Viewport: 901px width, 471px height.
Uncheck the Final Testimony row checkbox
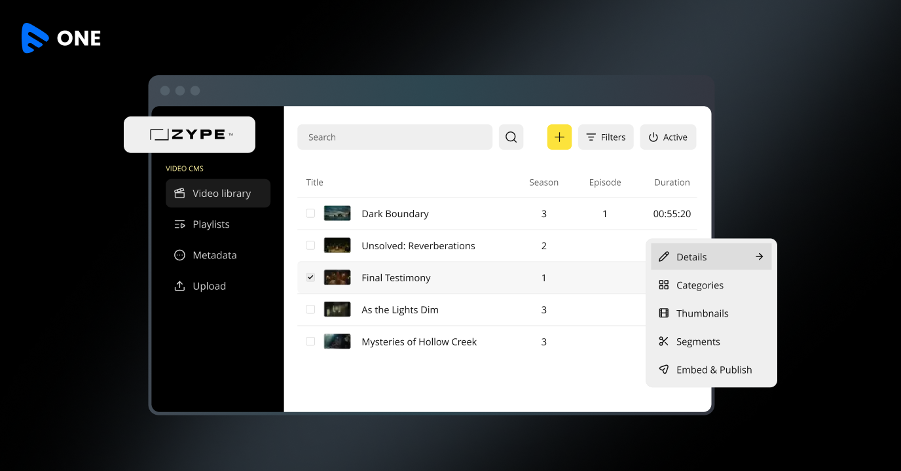point(310,277)
